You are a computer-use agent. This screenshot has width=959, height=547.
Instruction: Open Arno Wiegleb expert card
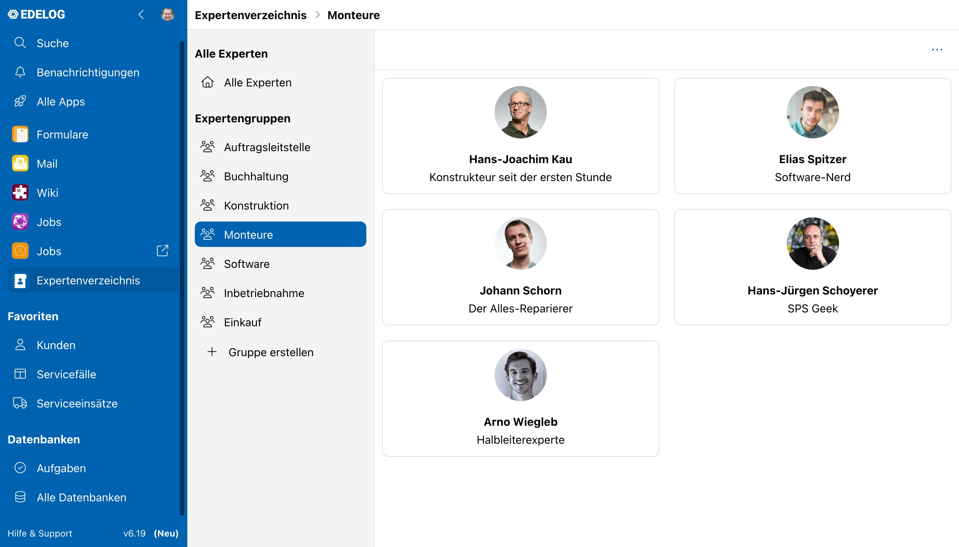[x=520, y=398]
